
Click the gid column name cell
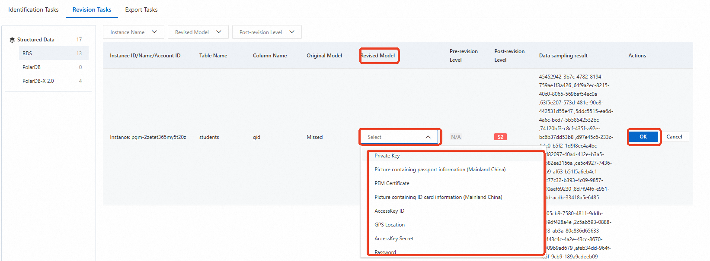pyautogui.click(x=256, y=137)
